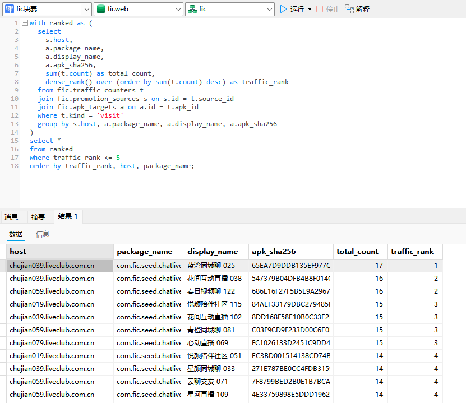Click the 停止 stop button
This screenshot has height=403, width=466.
tap(328, 9)
